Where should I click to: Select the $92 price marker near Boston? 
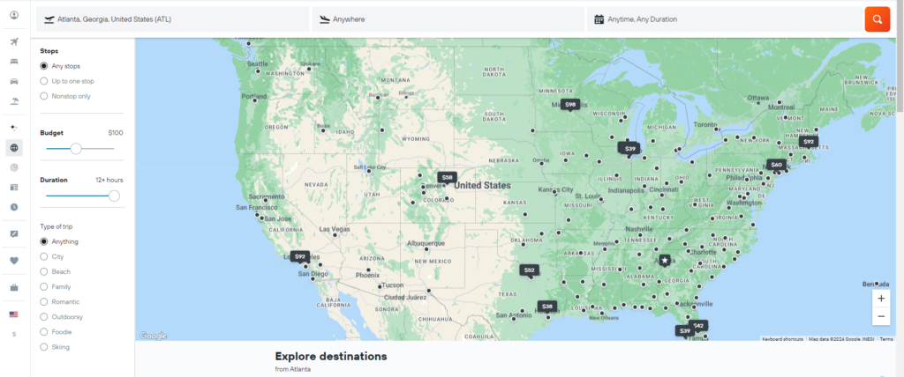809,142
